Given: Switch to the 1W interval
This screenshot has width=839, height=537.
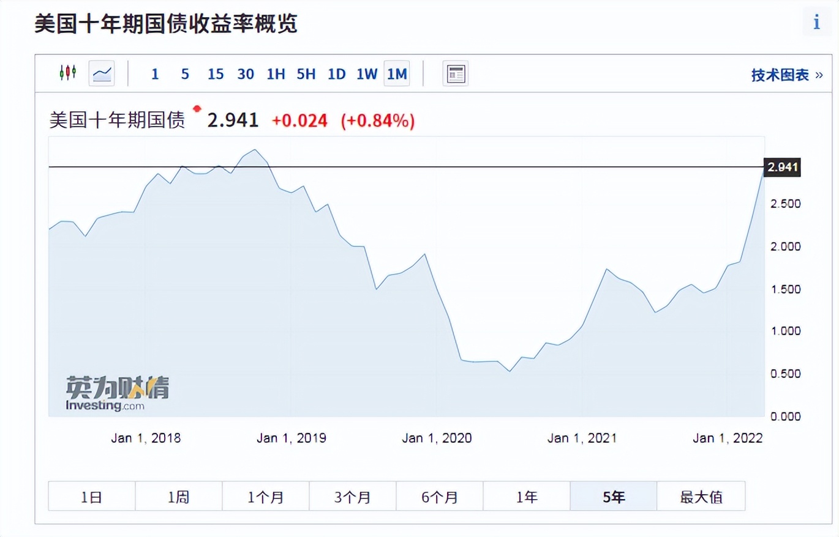Looking at the screenshot, I should click(x=367, y=74).
